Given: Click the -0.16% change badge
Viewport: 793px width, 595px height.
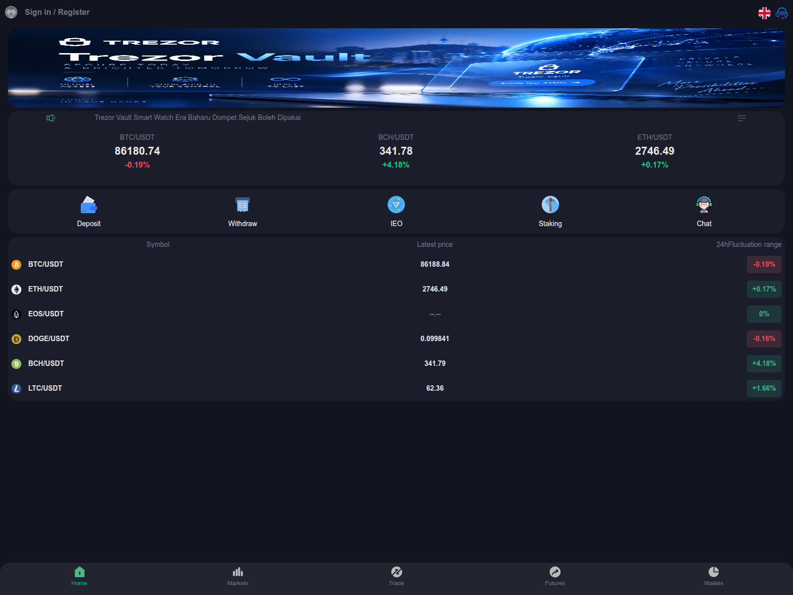Looking at the screenshot, I should point(764,339).
